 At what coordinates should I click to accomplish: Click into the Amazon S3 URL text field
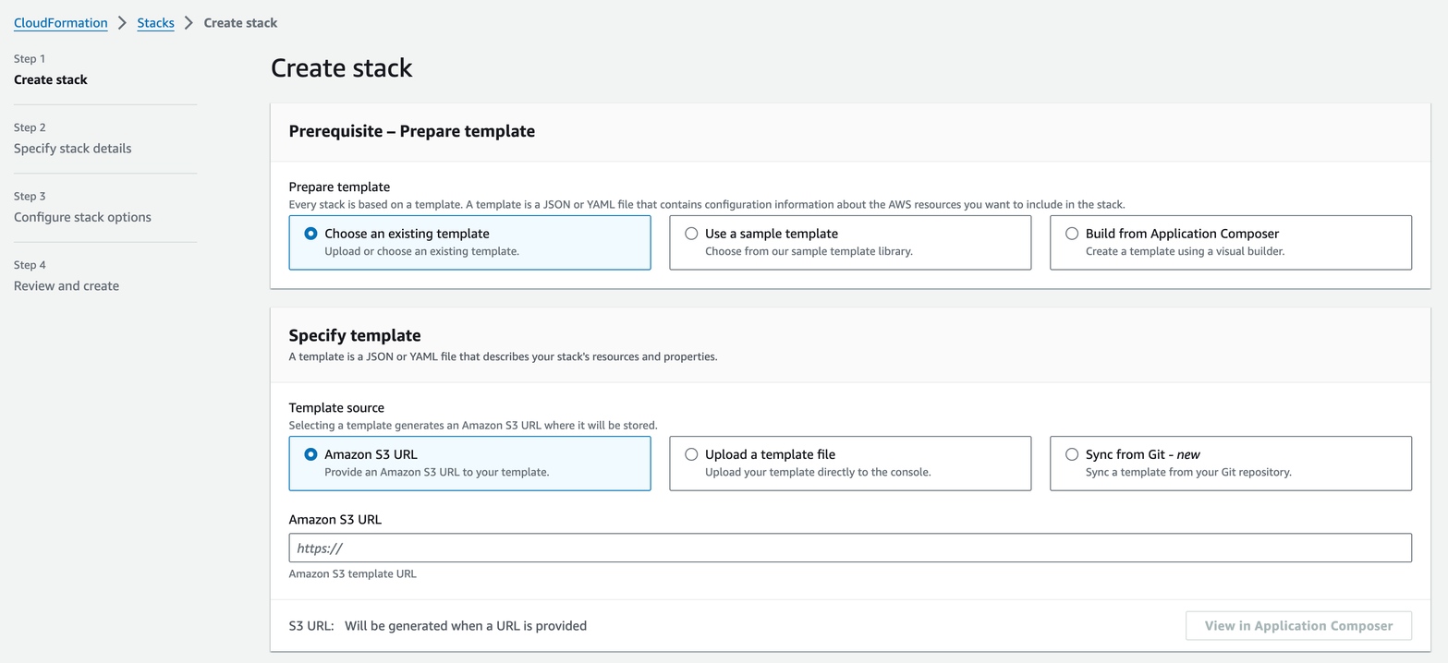click(849, 548)
